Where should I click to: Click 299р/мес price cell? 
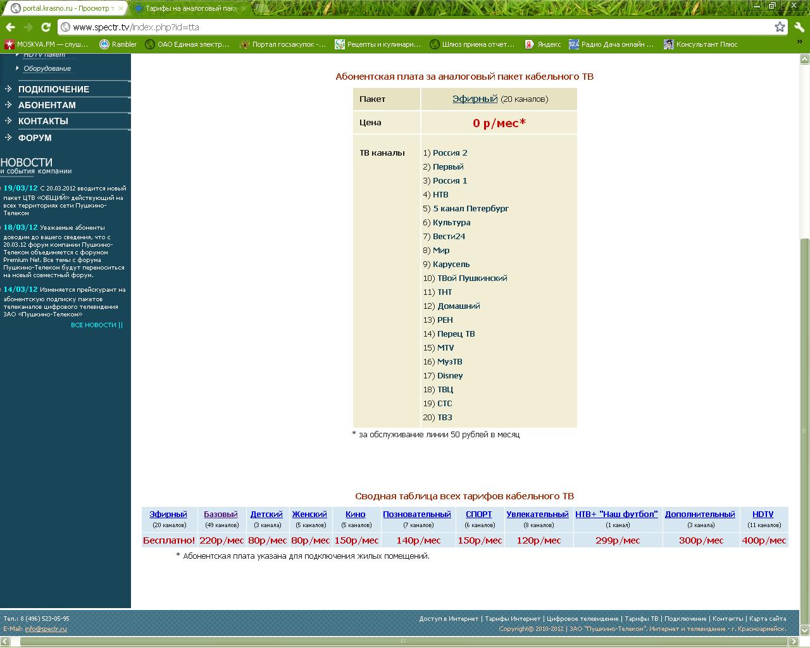pyautogui.click(x=618, y=540)
